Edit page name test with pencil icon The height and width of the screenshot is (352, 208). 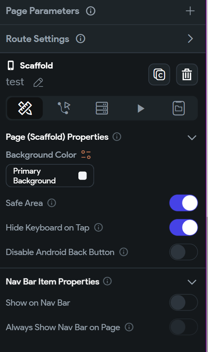tap(38, 83)
